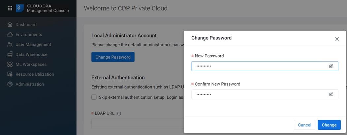347x135 pixels.
Task: Reveal the Confirm New Password text
Action: coord(331,94)
